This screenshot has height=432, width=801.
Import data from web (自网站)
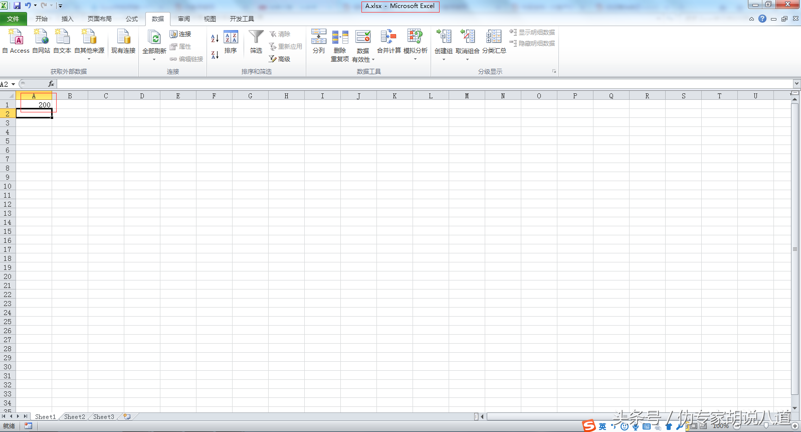point(41,41)
